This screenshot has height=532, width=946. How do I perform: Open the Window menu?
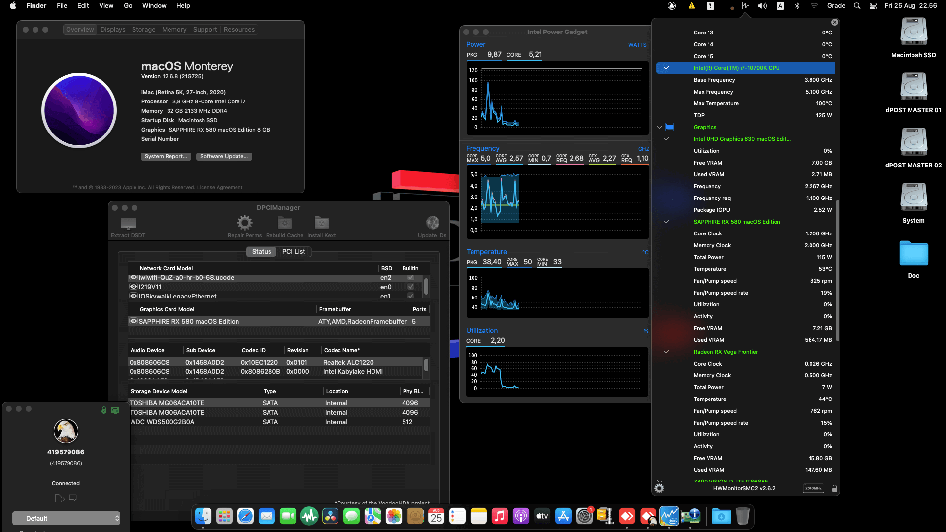[154, 6]
